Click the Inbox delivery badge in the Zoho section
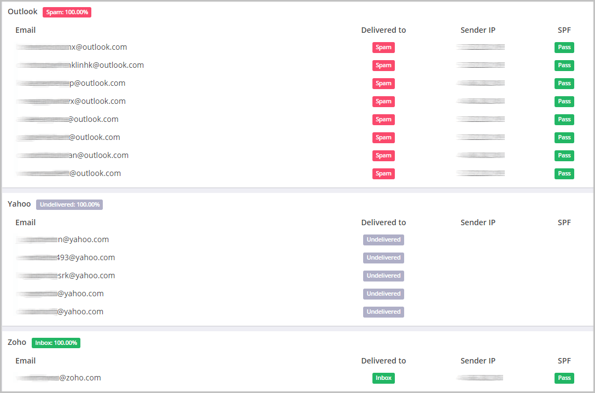This screenshot has height=393, width=595. [x=383, y=378]
